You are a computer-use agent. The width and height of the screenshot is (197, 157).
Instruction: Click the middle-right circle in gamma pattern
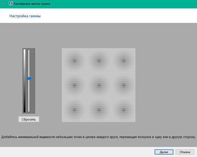point(123,85)
